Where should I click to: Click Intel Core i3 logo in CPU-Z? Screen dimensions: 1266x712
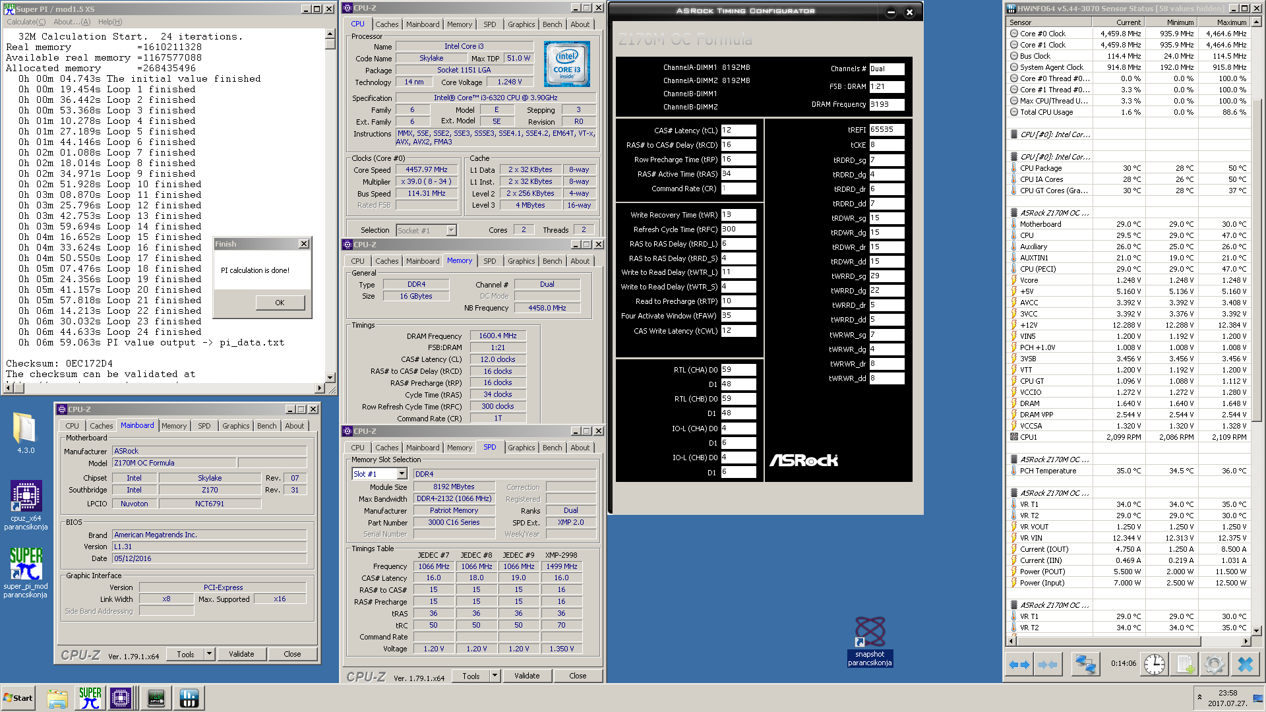tap(566, 64)
